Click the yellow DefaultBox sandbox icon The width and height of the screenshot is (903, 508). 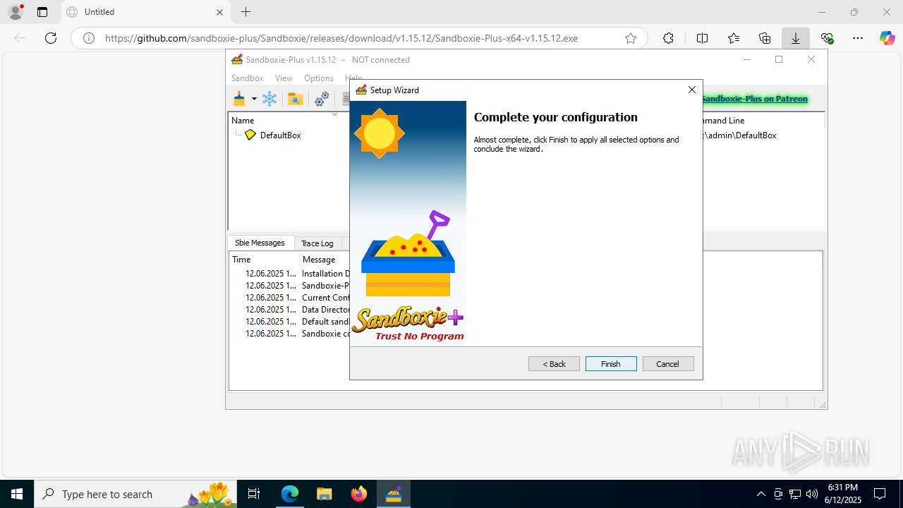250,135
